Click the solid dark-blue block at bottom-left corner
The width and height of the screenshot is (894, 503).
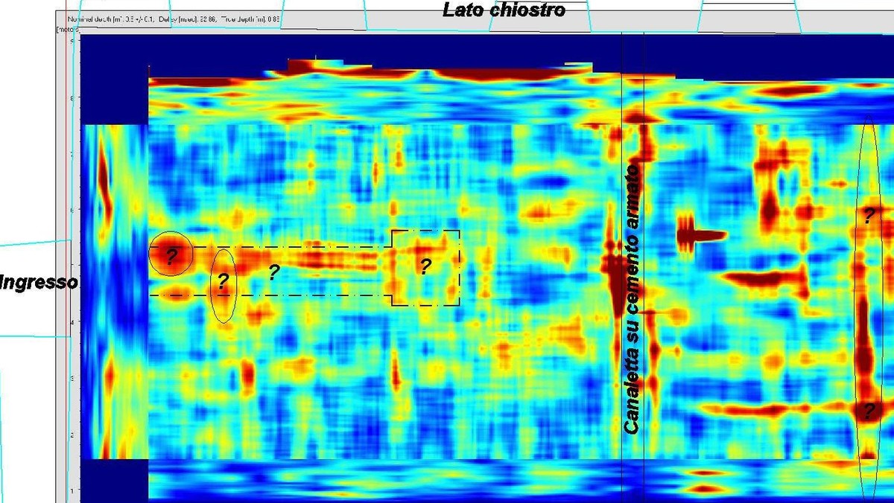click(114, 480)
